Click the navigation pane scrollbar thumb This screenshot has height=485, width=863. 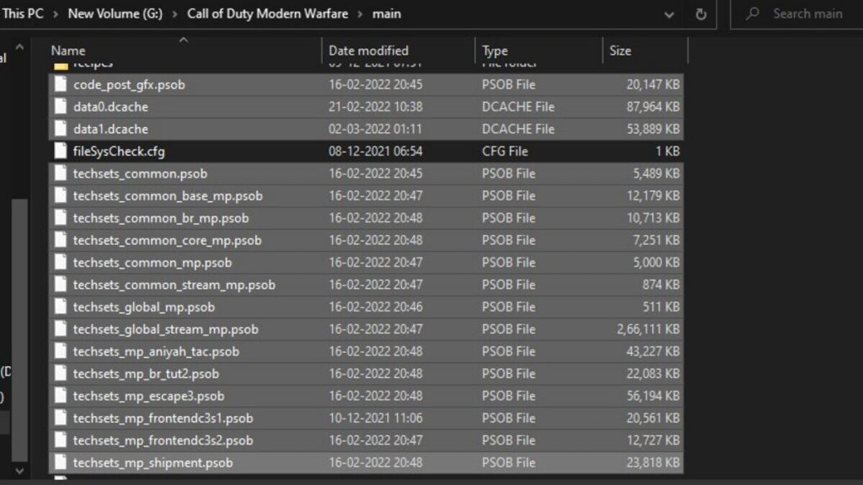tap(20, 329)
